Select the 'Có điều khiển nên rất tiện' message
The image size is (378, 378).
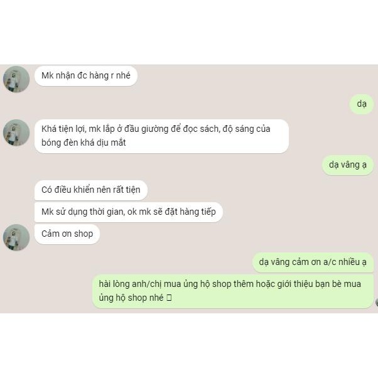coord(91,190)
